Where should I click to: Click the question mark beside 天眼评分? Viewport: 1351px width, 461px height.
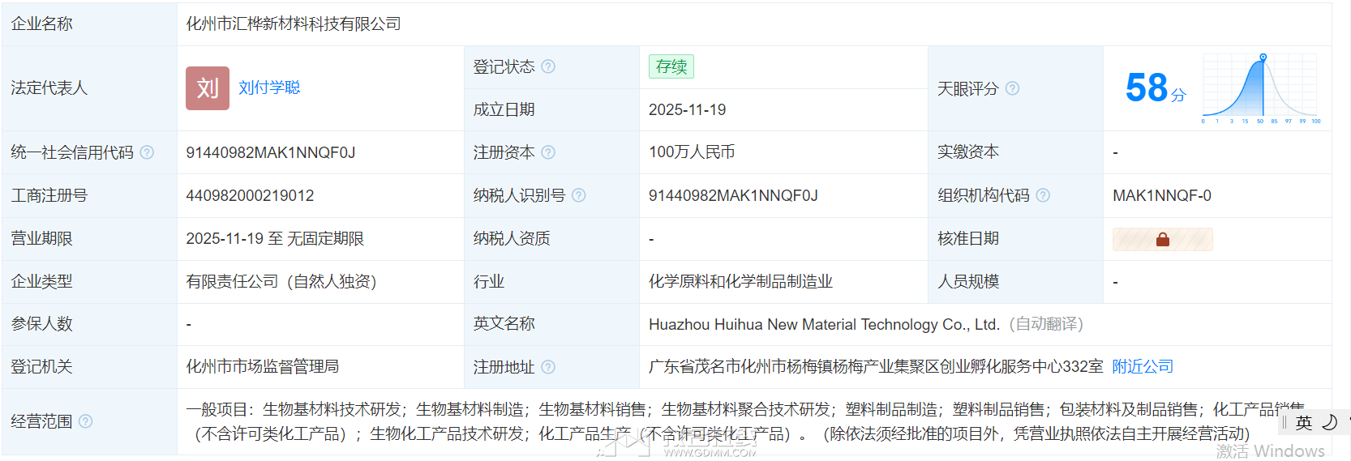[1012, 88]
